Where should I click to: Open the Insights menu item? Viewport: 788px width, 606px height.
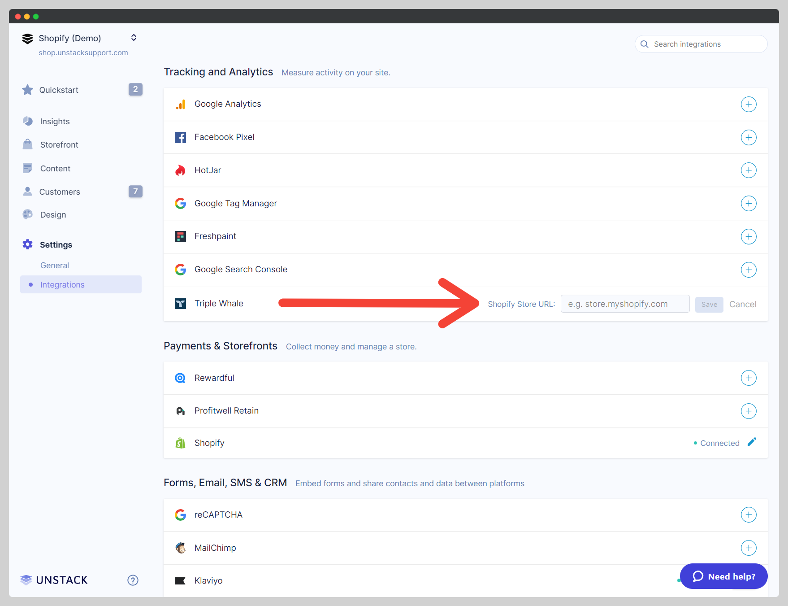(x=55, y=122)
